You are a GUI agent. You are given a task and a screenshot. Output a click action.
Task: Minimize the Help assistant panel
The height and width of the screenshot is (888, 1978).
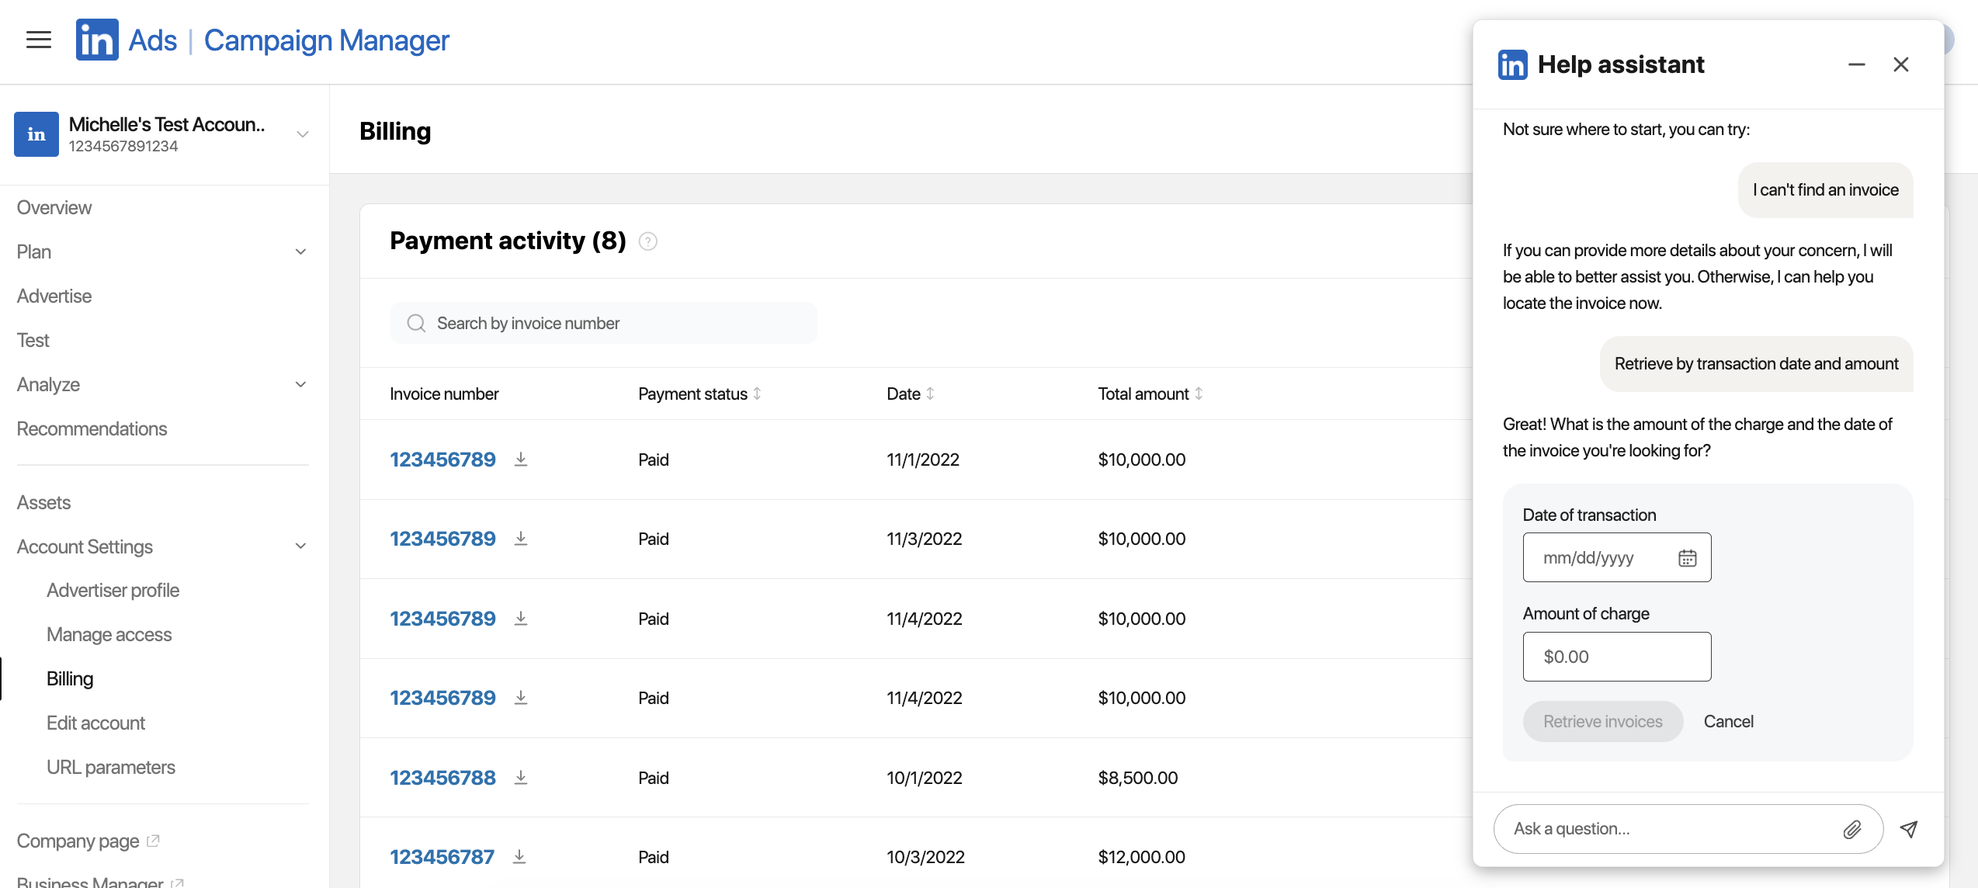coord(1857,64)
